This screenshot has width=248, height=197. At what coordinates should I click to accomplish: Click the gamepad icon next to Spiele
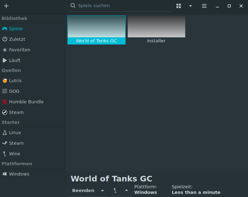[x=5, y=29]
